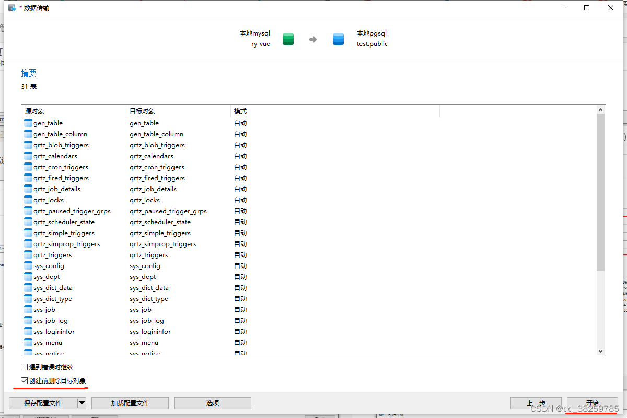Select target object qrtz_locks cell
Viewport: 627px width, 418px height.
(x=145, y=200)
